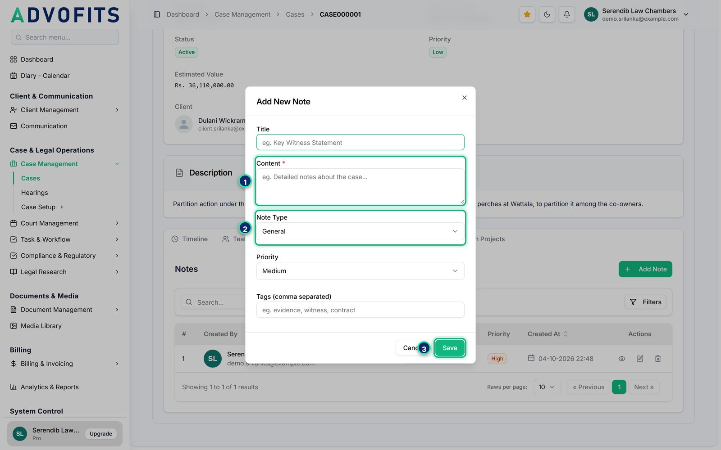Click the Title input field
The image size is (721, 450).
[x=360, y=143]
